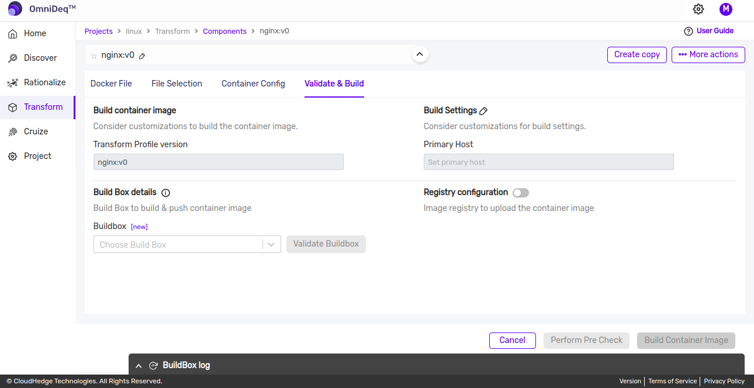The width and height of the screenshot is (754, 388).
Task: Click the BuildBox log refresh icon
Action: 154,366
